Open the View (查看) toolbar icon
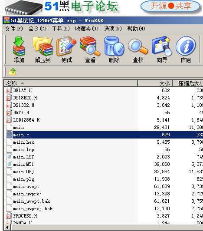Image resolution: width=203 pixels, height=231 pixels. (90, 46)
